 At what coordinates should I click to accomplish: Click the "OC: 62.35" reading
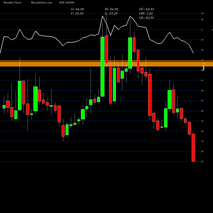147,9
